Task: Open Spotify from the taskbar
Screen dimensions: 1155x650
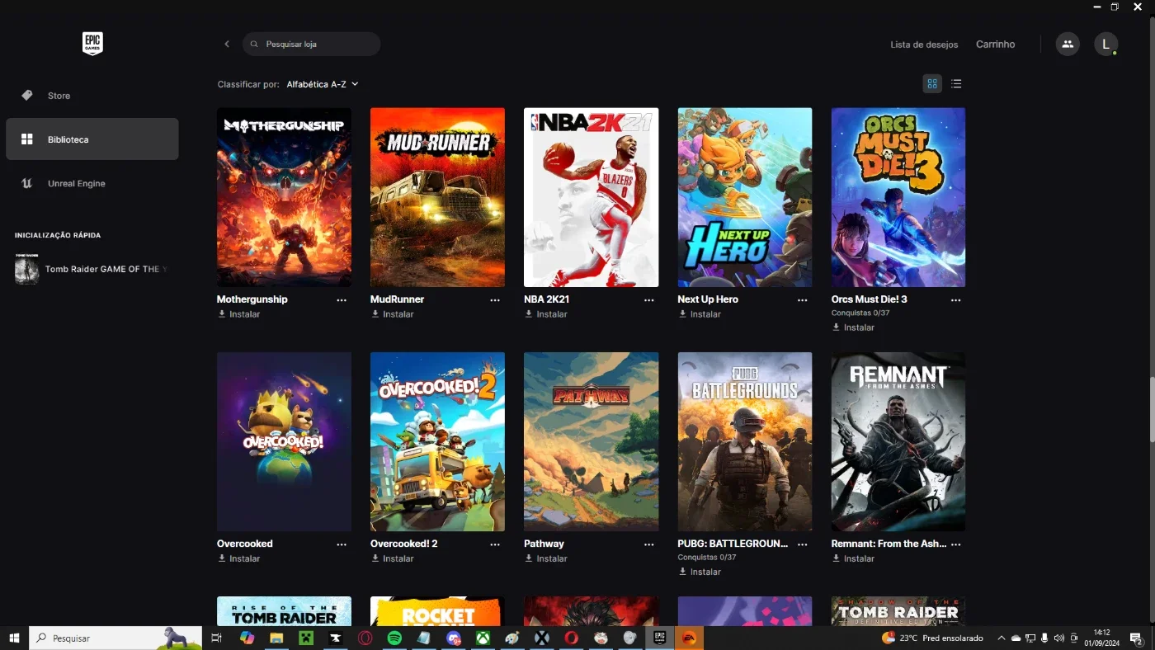Action: [x=394, y=638]
